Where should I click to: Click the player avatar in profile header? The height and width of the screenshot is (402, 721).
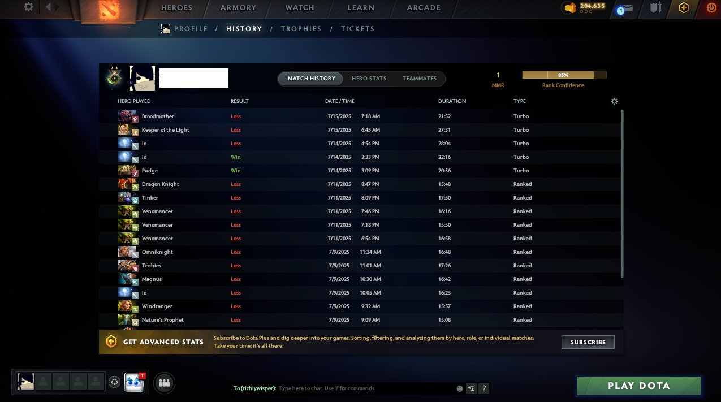coord(143,79)
